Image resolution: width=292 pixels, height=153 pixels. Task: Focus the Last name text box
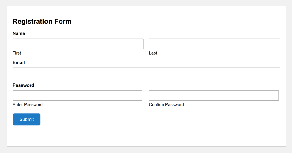pyautogui.click(x=214, y=44)
